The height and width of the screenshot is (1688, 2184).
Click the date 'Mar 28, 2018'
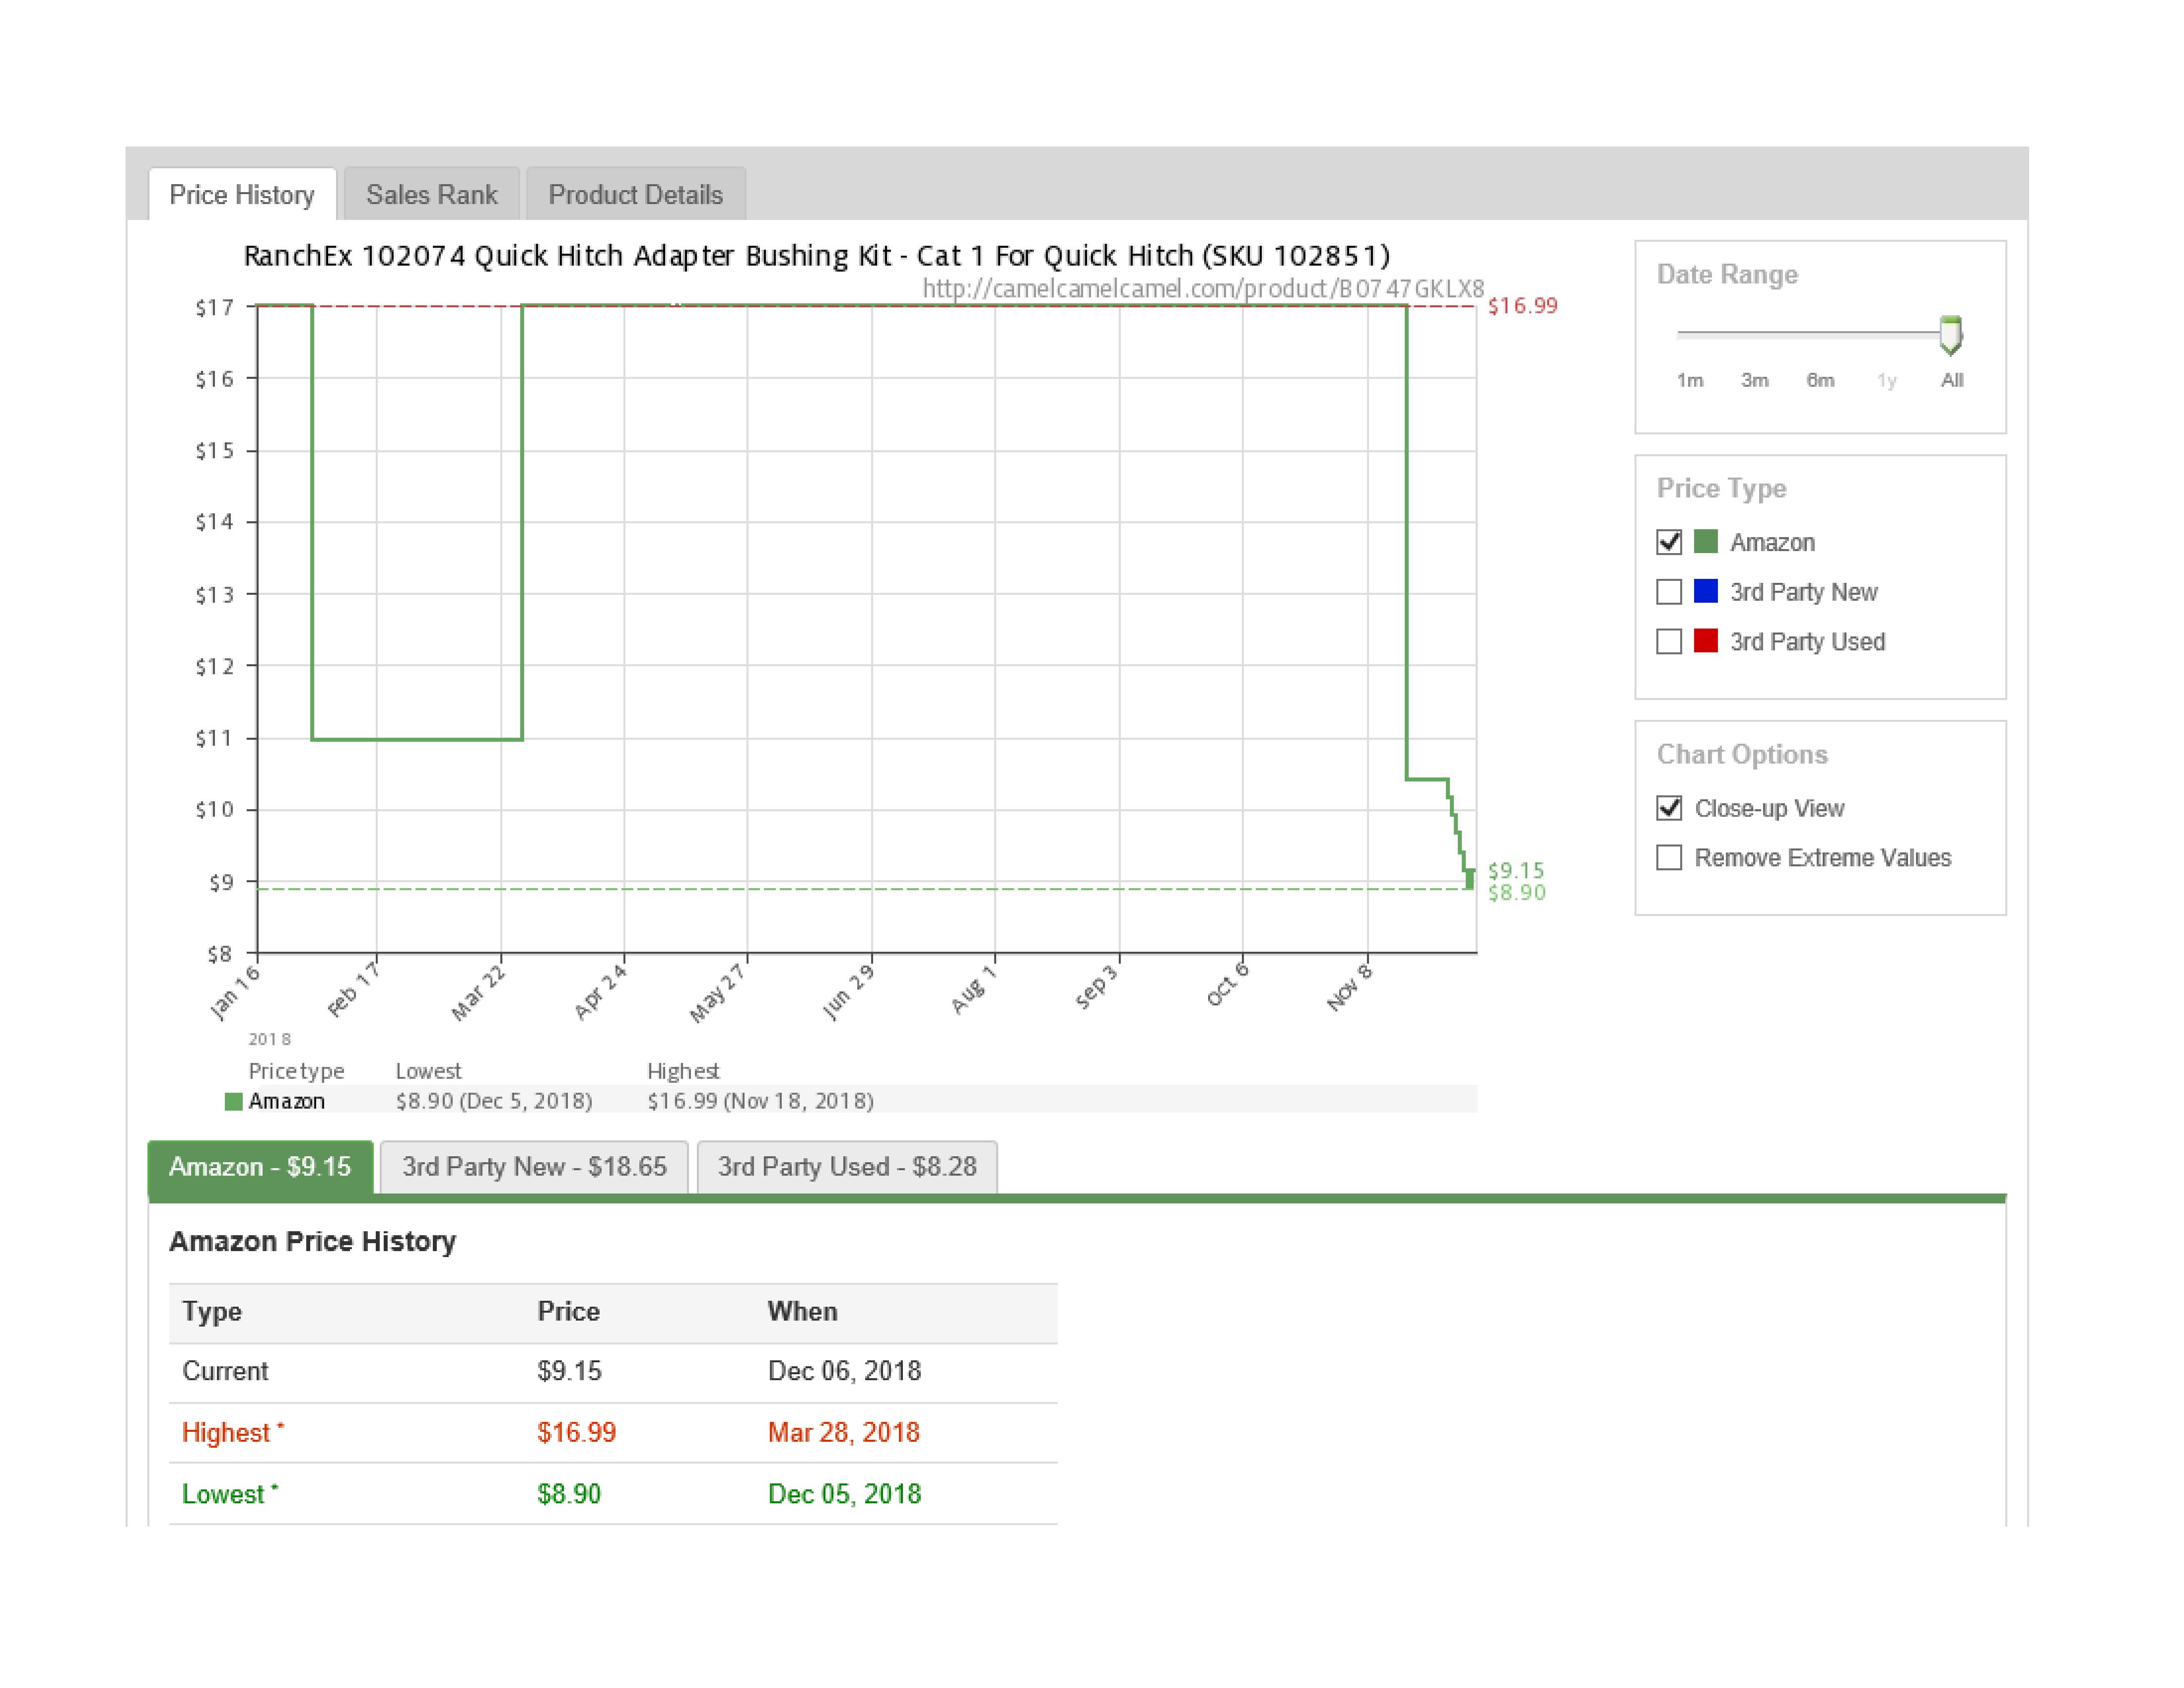point(844,1433)
